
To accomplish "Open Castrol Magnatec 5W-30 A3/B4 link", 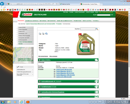I will click(65, 73).
